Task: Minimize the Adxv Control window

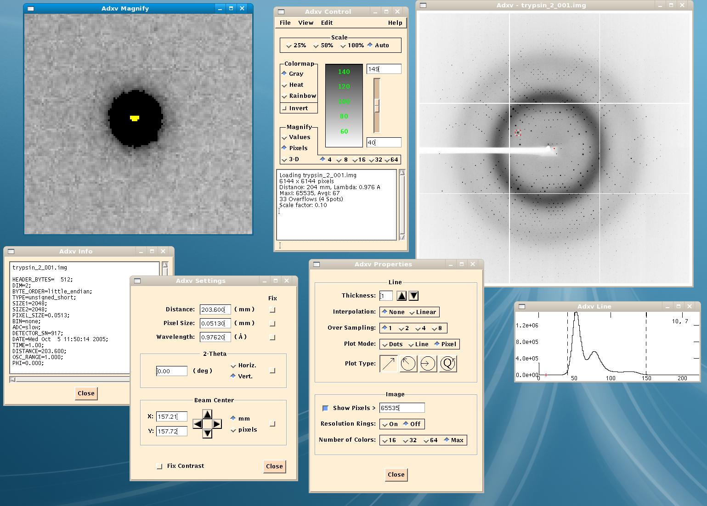Action: pyautogui.click(x=375, y=11)
